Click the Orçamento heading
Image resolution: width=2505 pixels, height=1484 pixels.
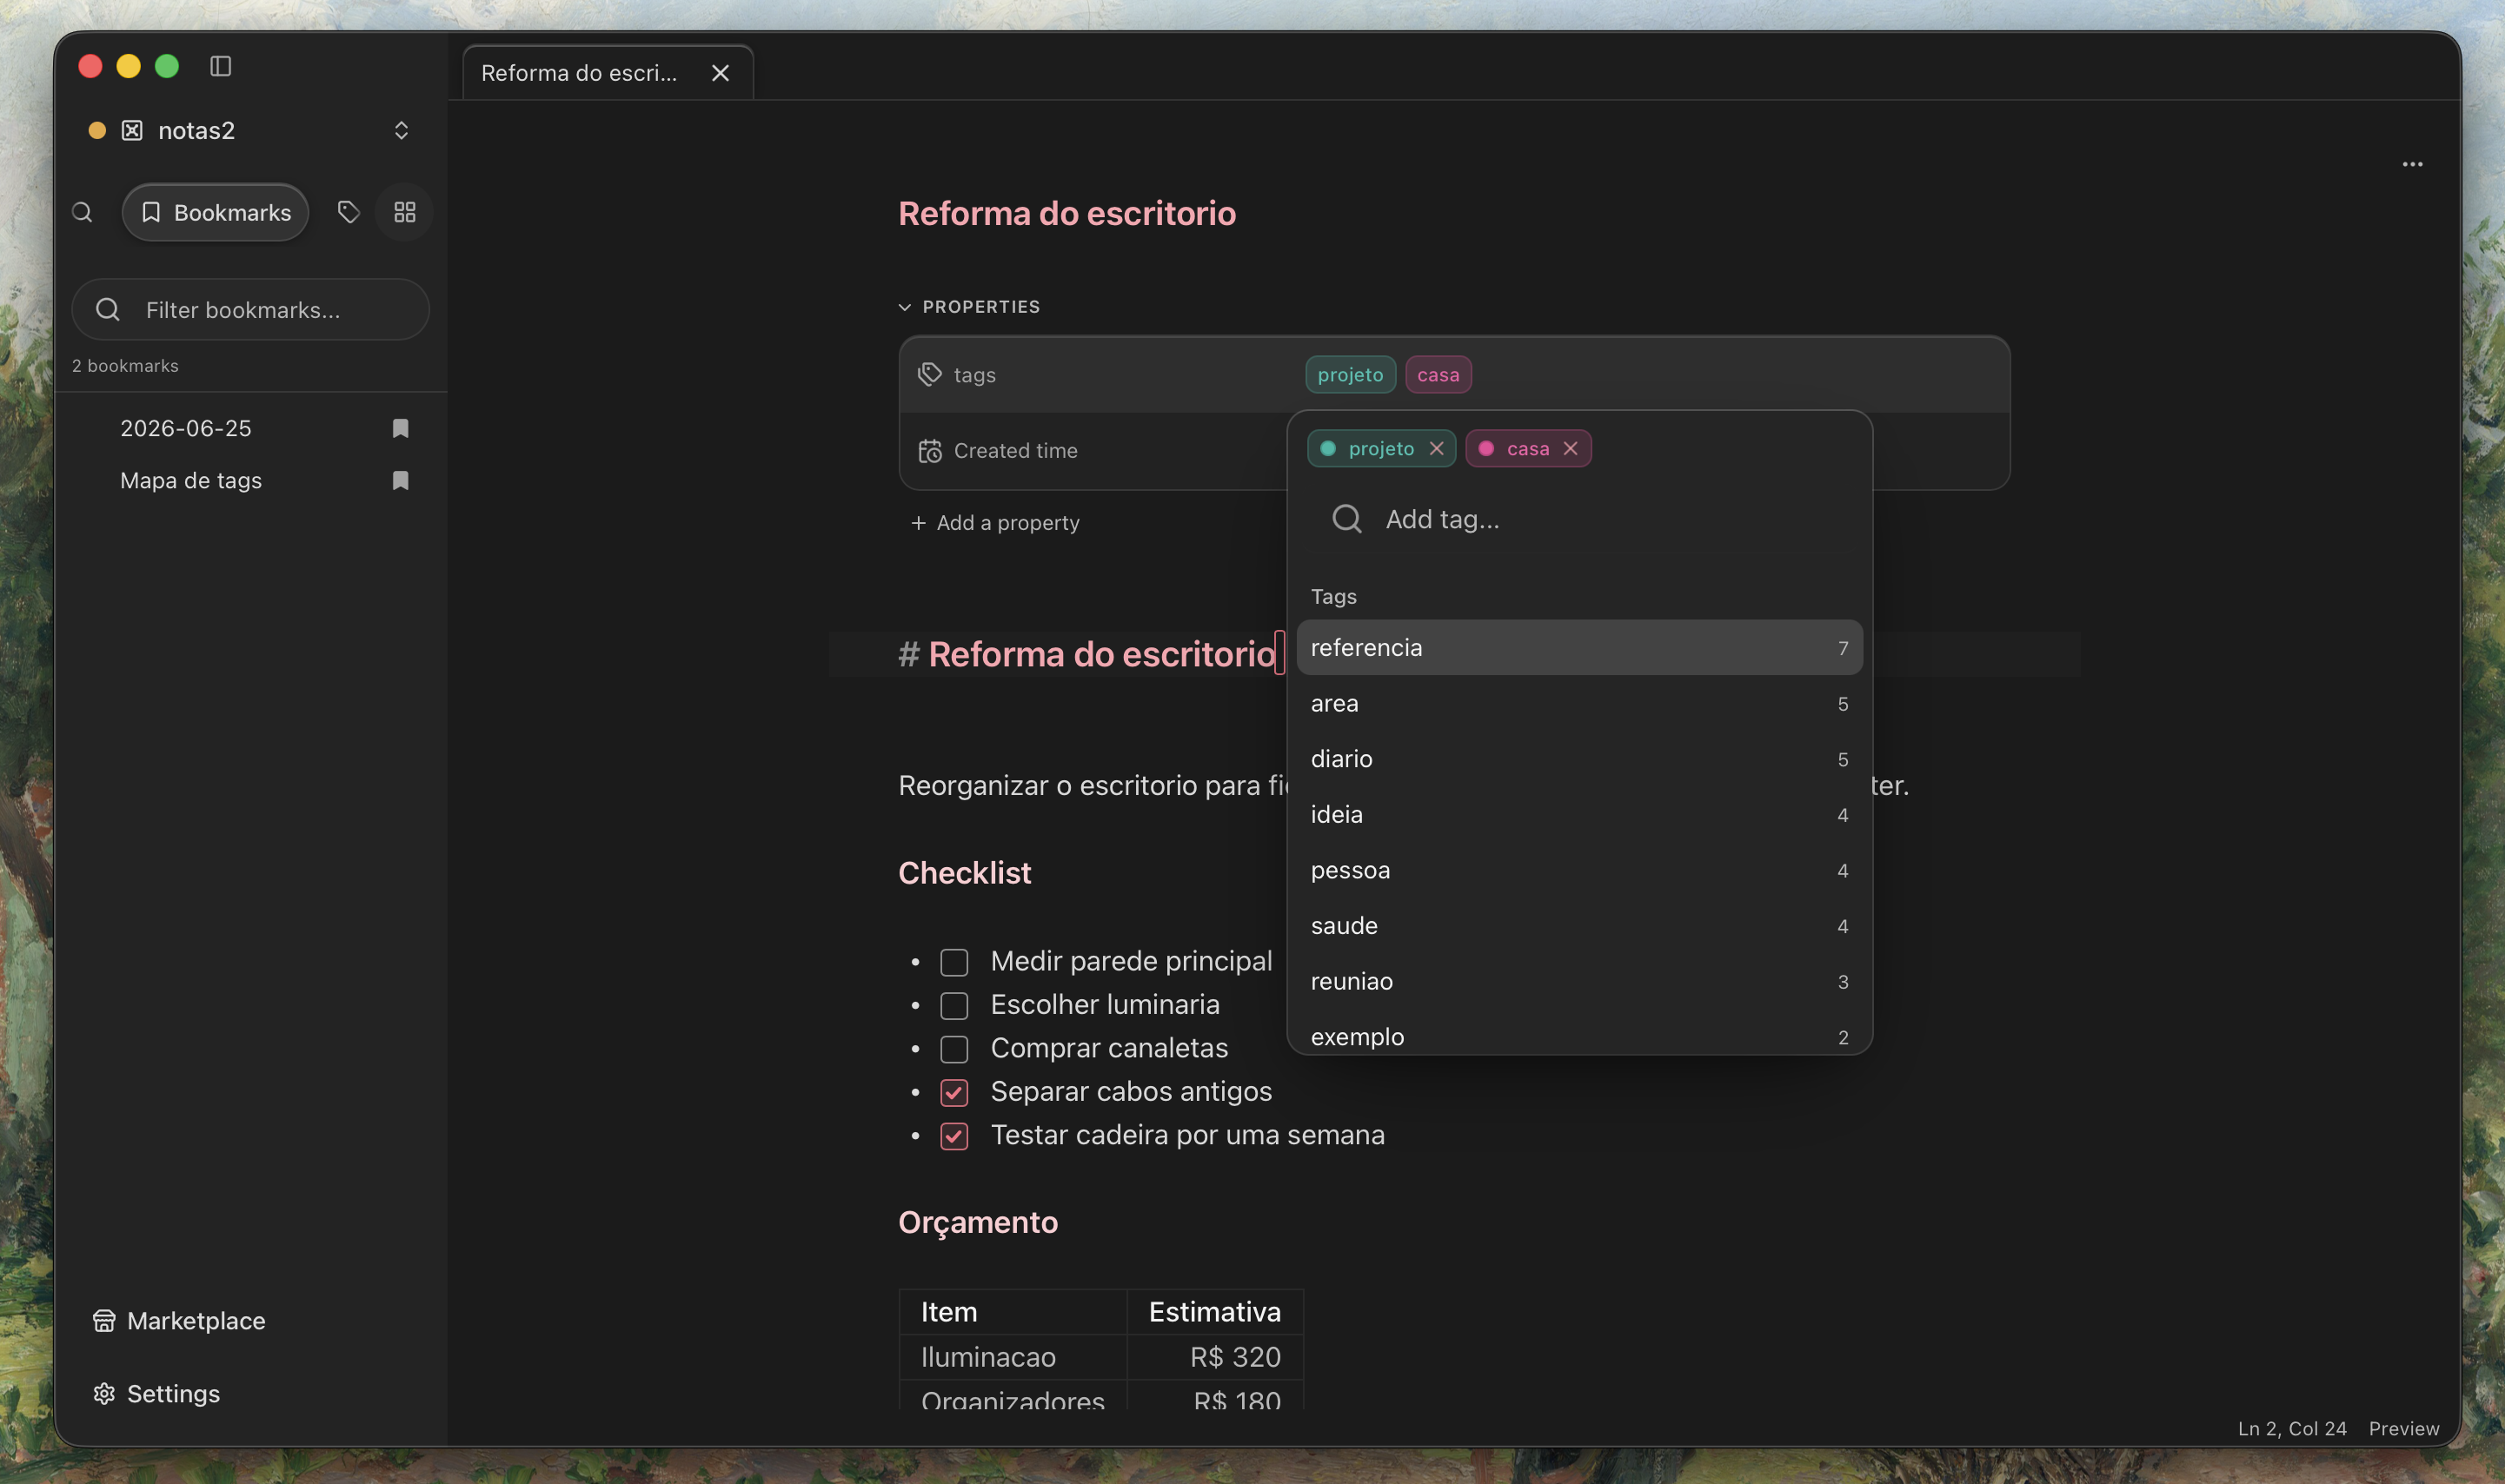(x=977, y=1222)
